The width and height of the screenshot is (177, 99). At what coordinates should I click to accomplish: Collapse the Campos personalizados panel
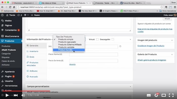130,86
